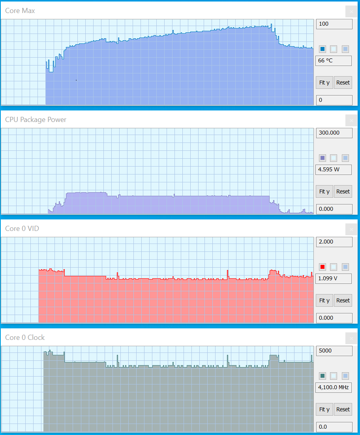The width and height of the screenshot is (360, 435).
Task: Close the Core 0 Clock graph panel
Action: 351,338
